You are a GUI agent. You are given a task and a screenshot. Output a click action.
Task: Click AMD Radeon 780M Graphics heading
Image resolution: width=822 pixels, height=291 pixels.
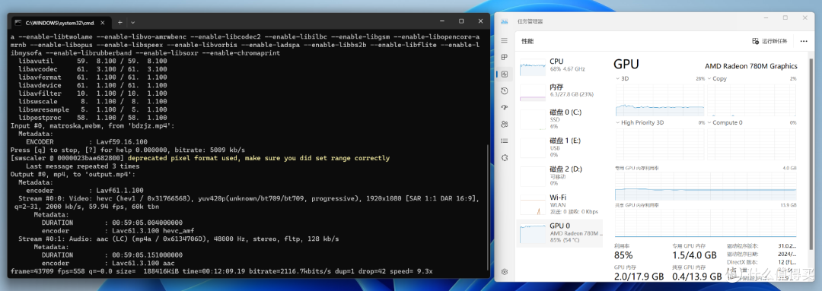pyautogui.click(x=750, y=66)
